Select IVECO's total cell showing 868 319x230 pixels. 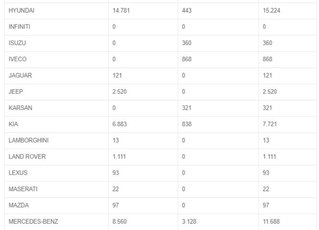coord(267,59)
